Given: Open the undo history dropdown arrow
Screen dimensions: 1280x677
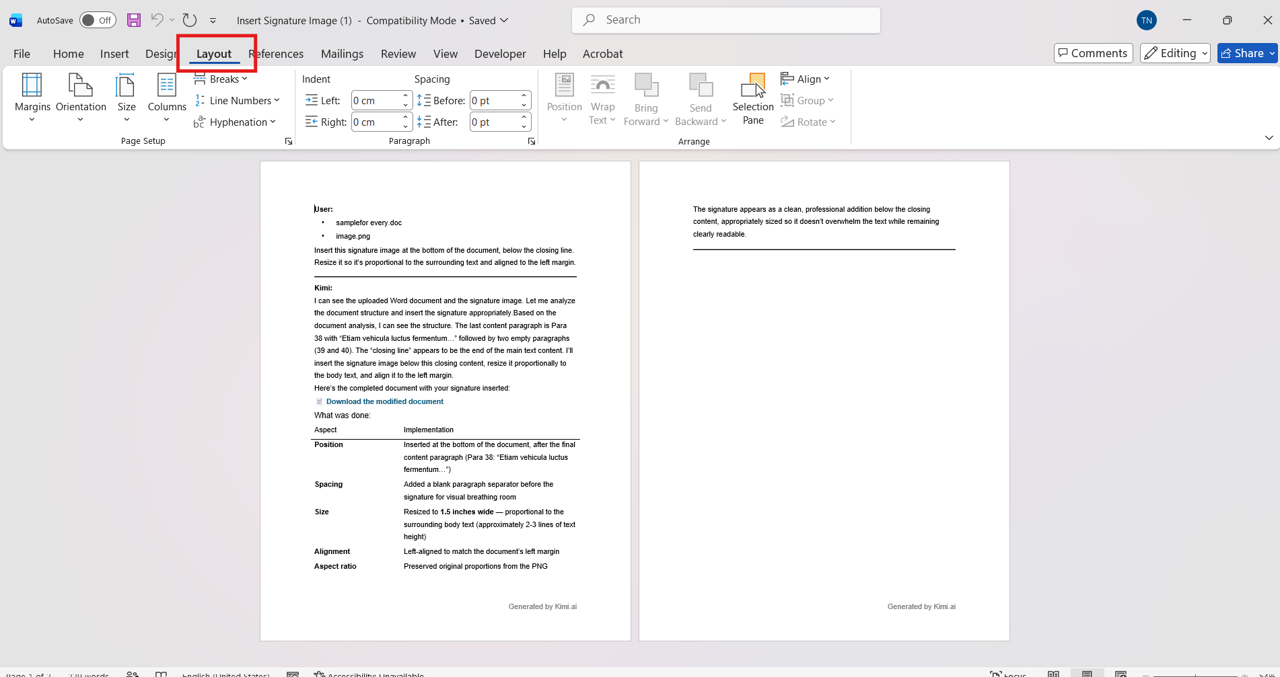Looking at the screenshot, I should click(172, 20).
